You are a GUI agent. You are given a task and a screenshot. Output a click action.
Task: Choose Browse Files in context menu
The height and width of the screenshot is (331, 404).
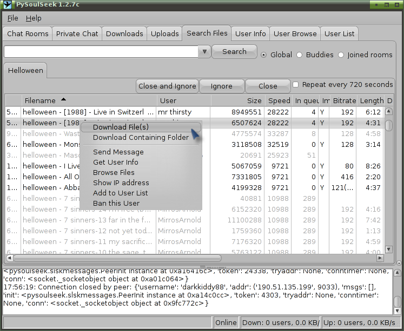[141, 173]
